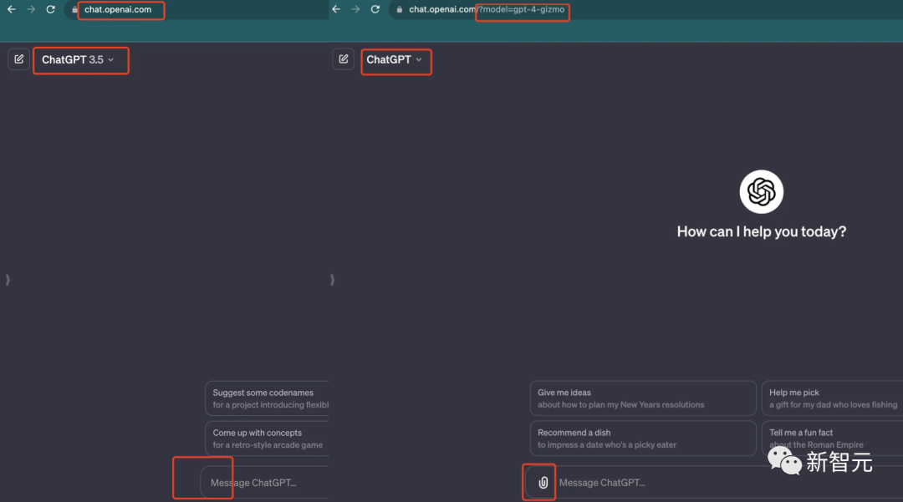Expand the sidebar handle in the right window
The width and height of the screenshot is (903, 502).
tap(332, 280)
